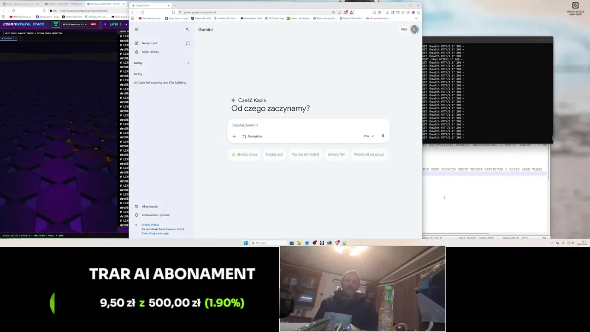590x332 pixels.
Task: Click the Brave shields icon in address bar
Action: click(346, 12)
